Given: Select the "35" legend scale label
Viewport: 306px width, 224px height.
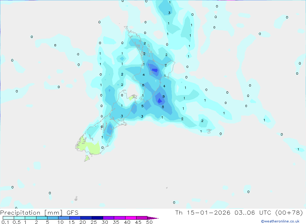Looking at the screenshot, I should (116, 222).
